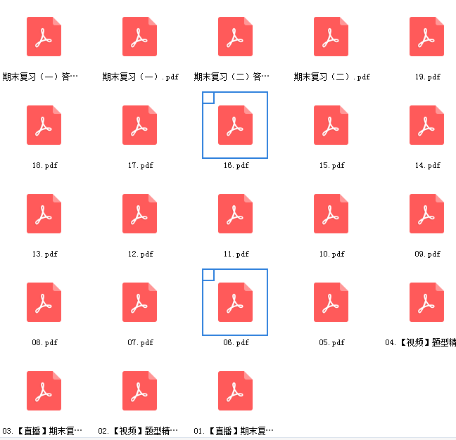
Task: Click the file name 18.pdf
Action: point(45,166)
